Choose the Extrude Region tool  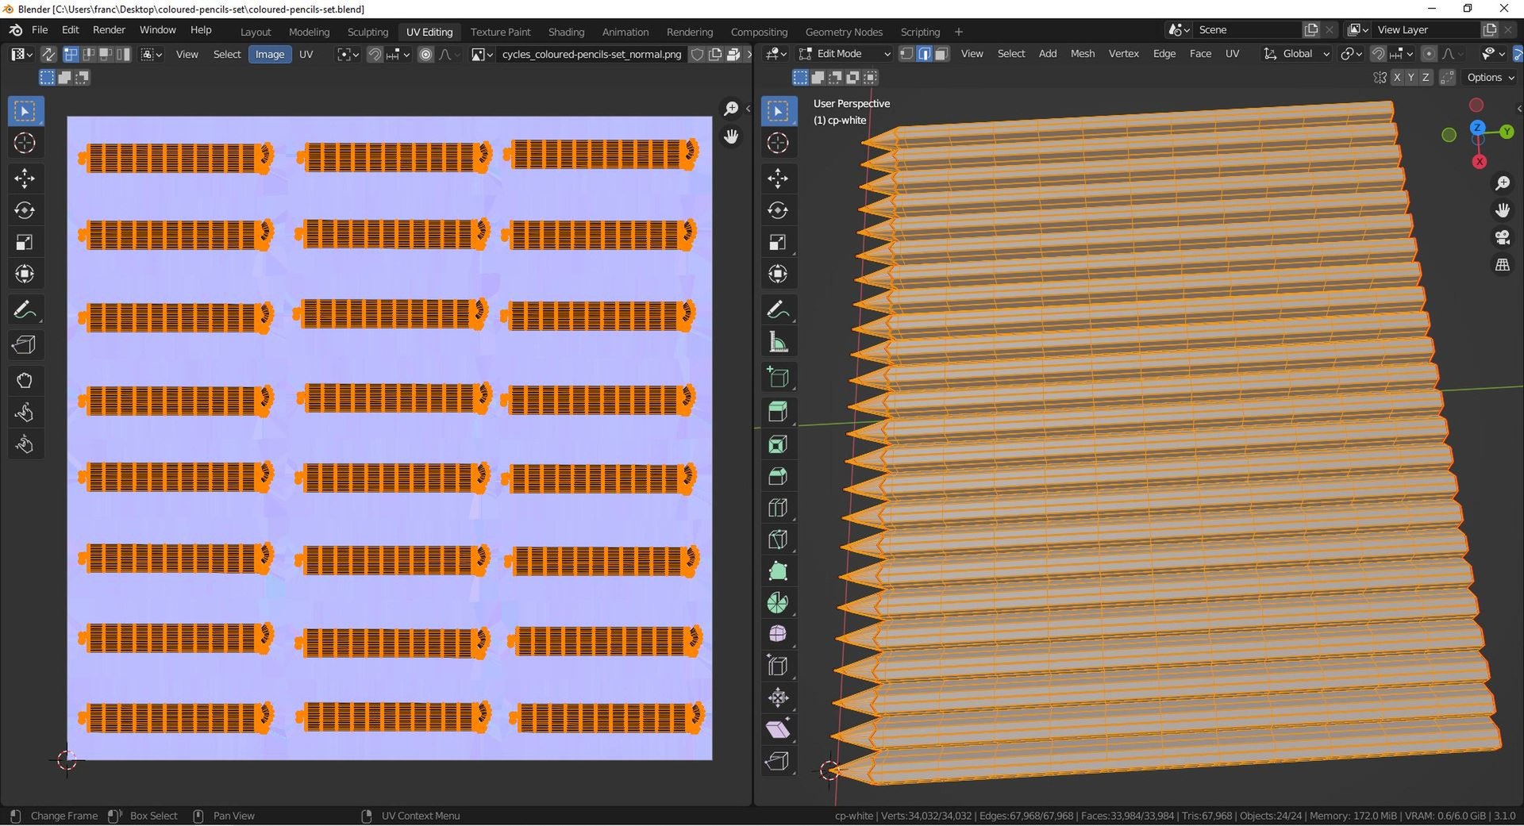click(778, 412)
